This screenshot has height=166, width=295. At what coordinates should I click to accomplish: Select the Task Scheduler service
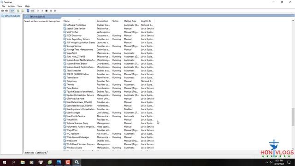coord(74,71)
